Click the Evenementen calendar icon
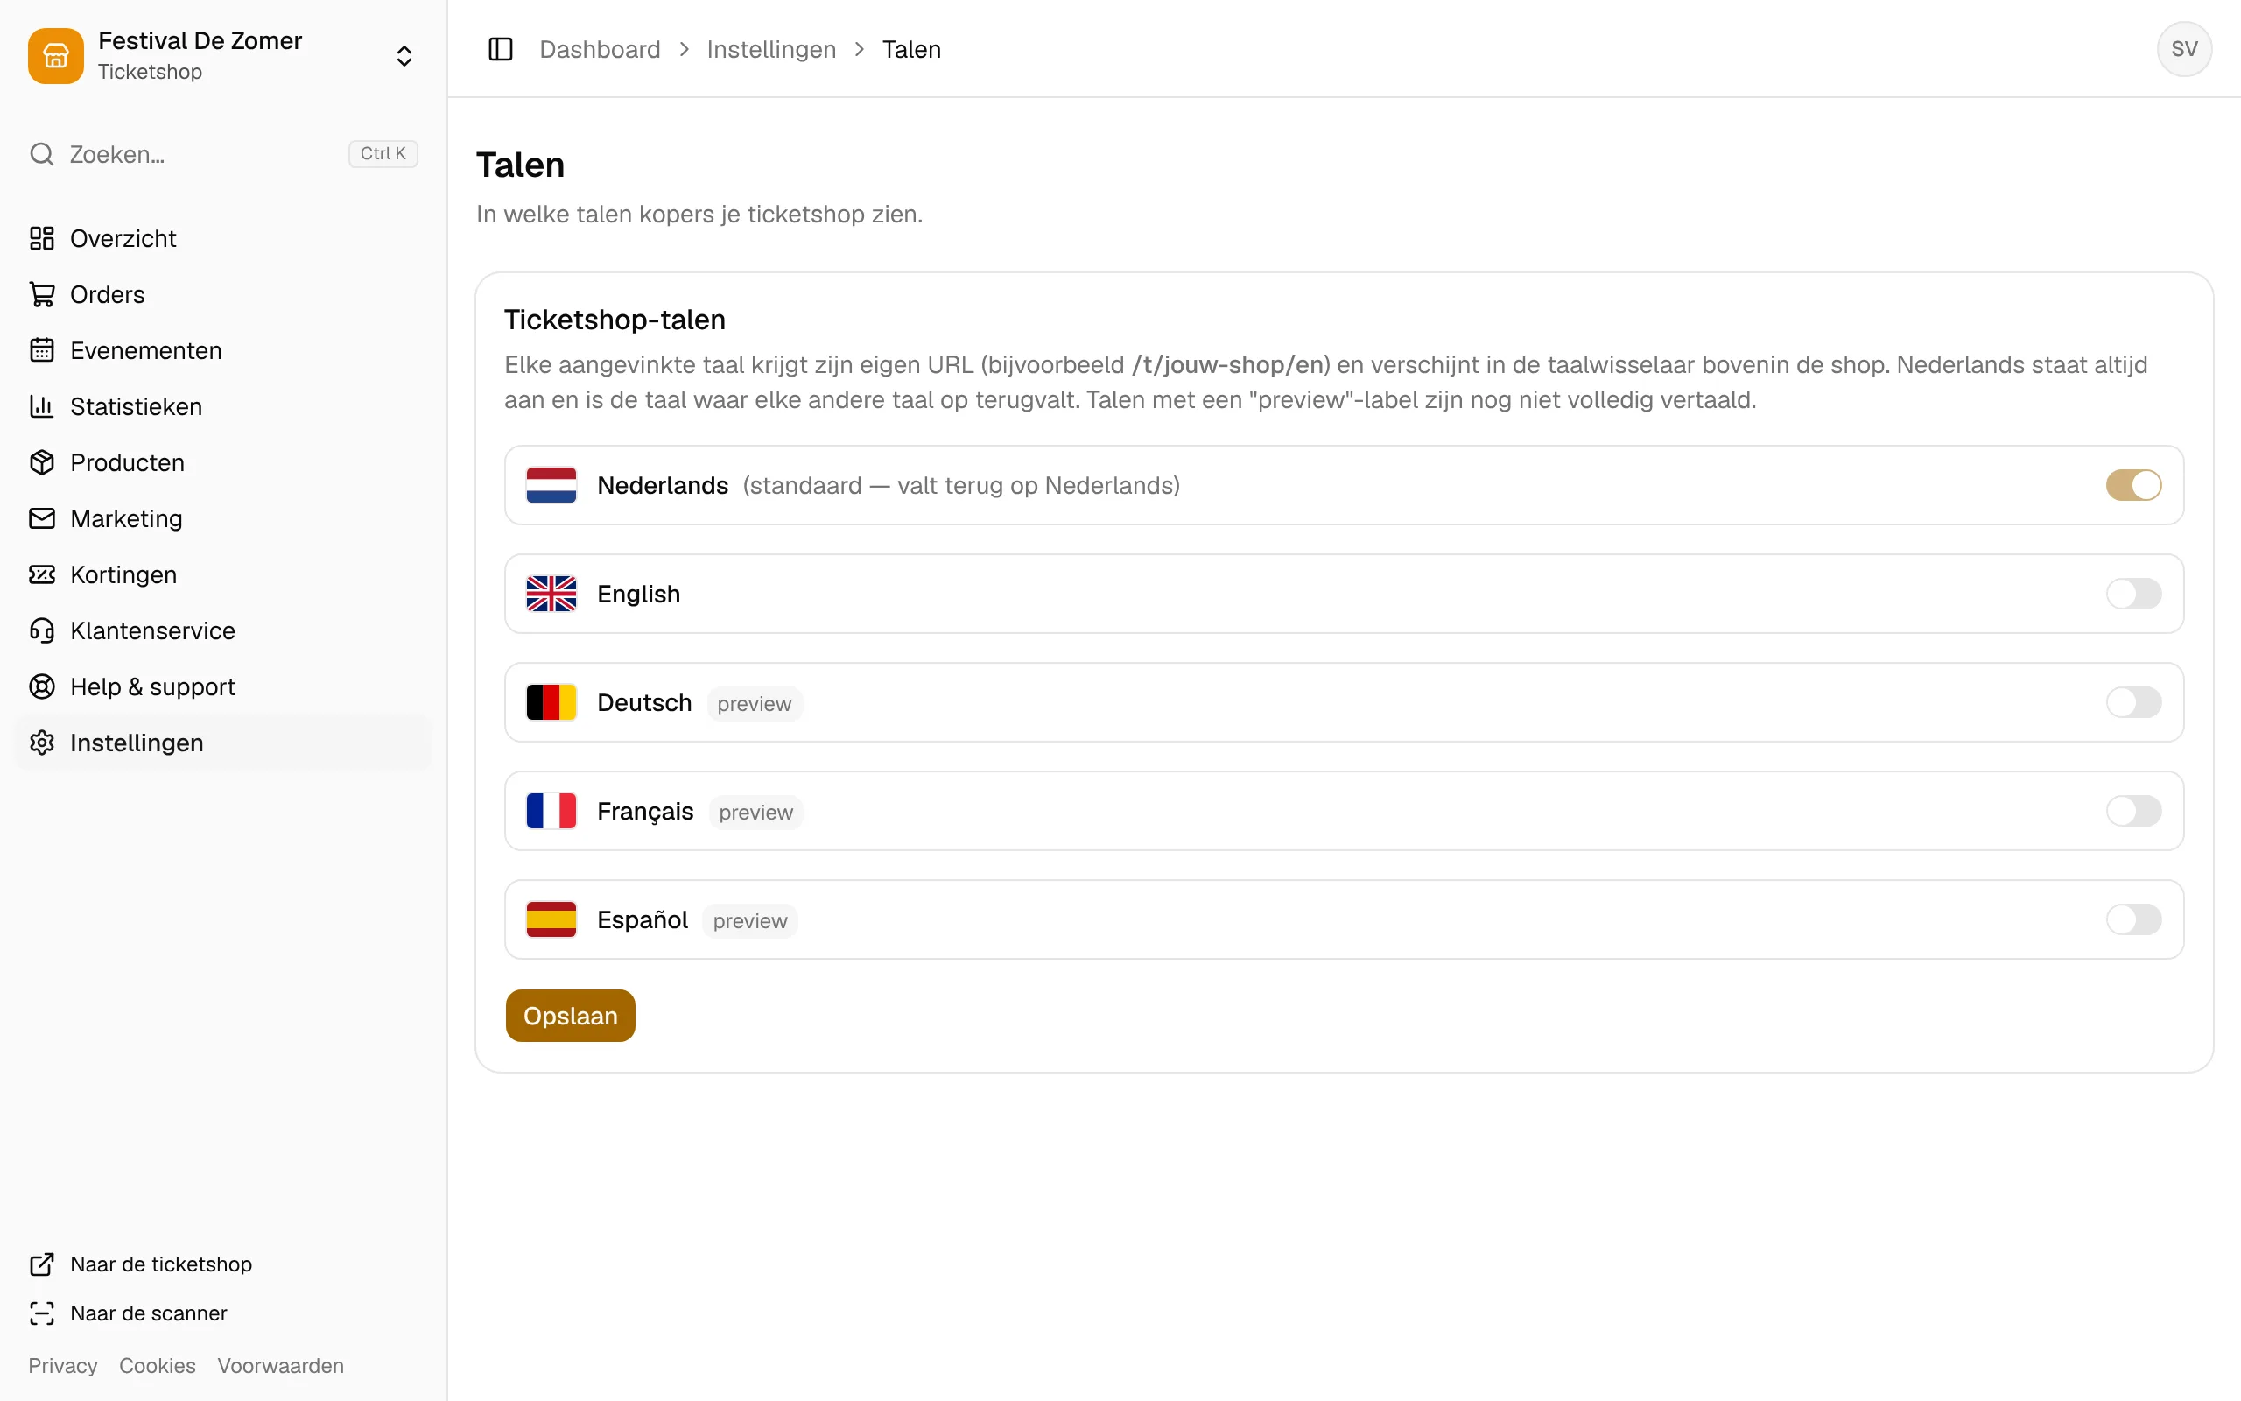Viewport: 2241px width, 1401px height. pos(42,350)
